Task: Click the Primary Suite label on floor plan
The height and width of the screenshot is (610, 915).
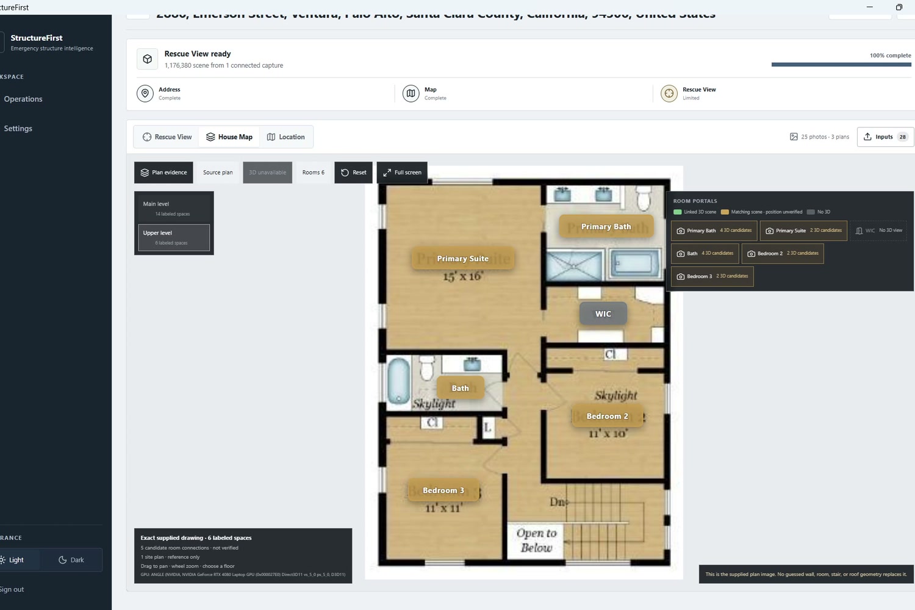Action: tap(463, 259)
